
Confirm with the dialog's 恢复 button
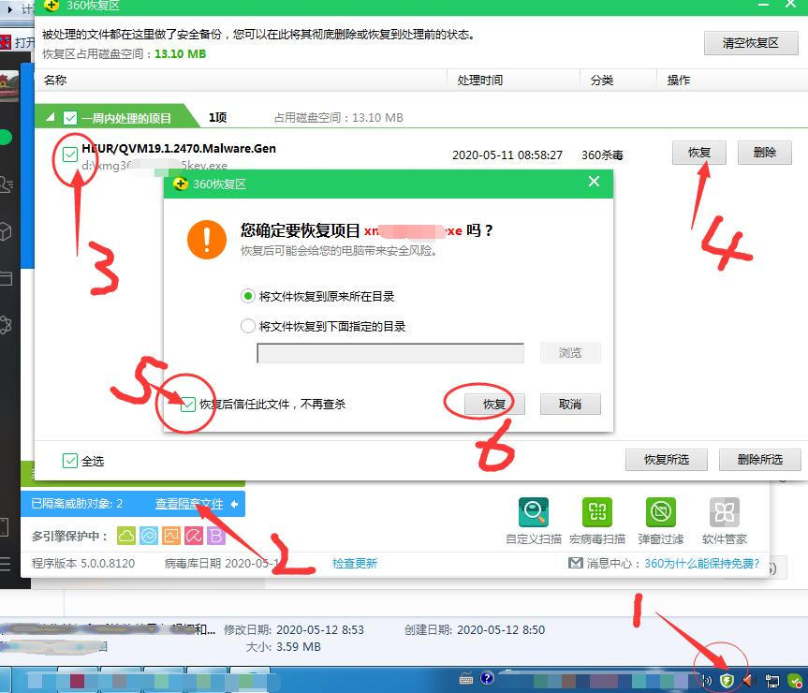(494, 405)
